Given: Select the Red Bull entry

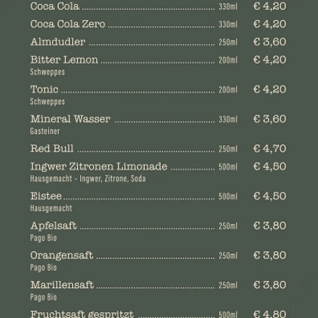Looking at the screenshot, I should [52, 148].
